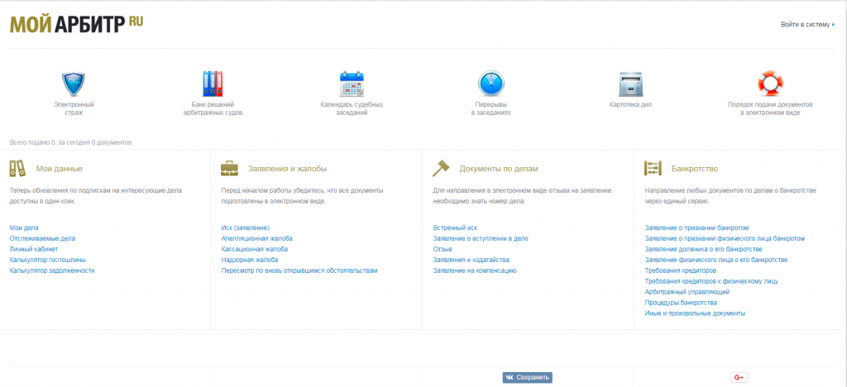Open the Календарь судебных заседаний calendar icon
This screenshot has height=387, width=847.
[x=352, y=84]
